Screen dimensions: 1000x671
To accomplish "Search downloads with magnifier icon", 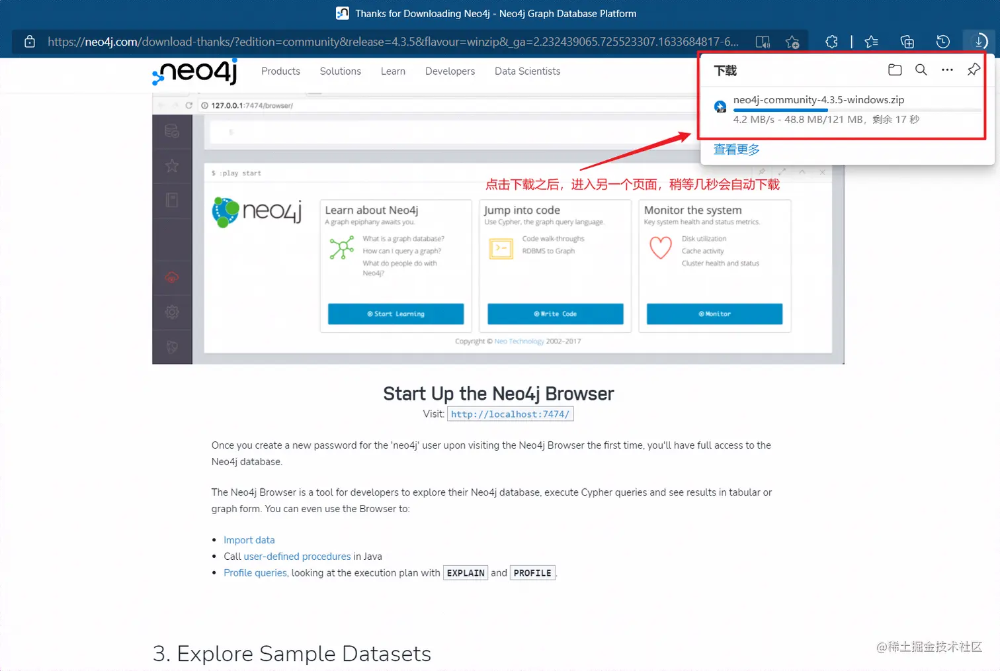I will point(921,69).
